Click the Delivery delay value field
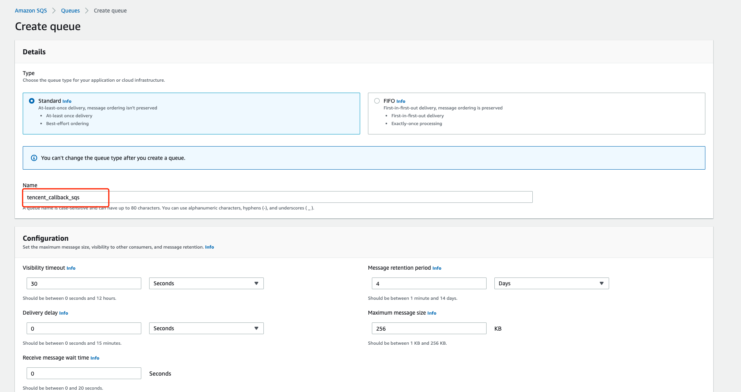Viewport: 741px width, 392px height. coord(84,328)
